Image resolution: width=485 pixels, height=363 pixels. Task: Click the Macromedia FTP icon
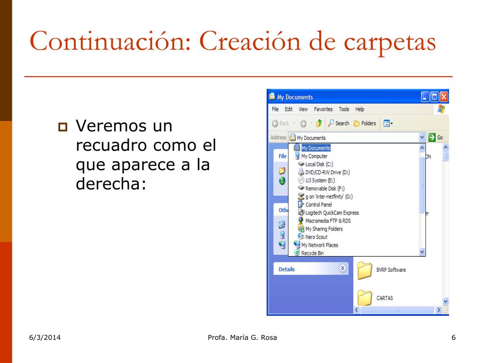(301, 220)
